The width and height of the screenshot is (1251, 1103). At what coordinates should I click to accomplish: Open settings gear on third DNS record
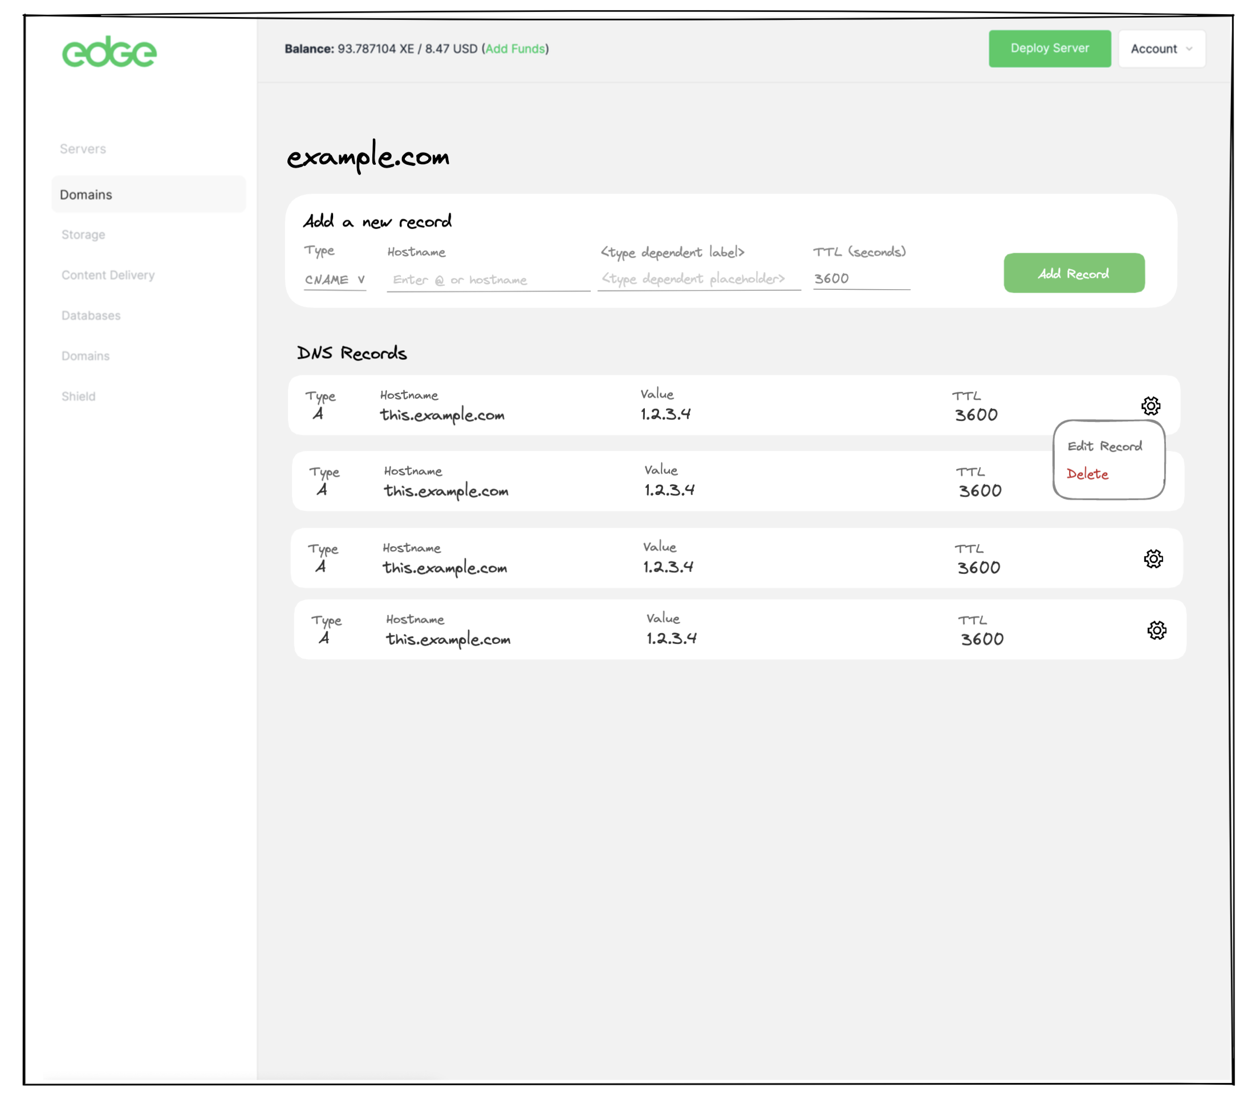(x=1153, y=559)
